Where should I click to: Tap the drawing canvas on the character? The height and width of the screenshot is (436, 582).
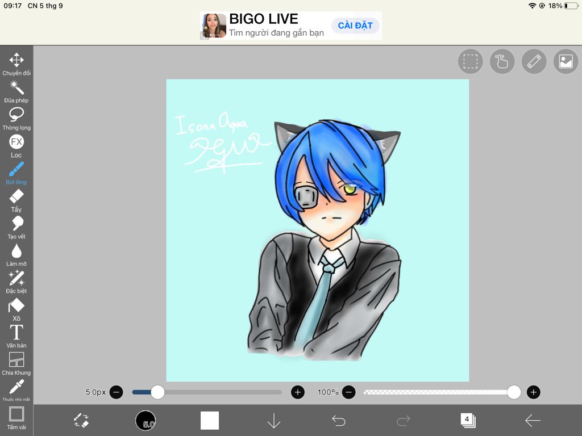pyautogui.click(x=325, y=240)
